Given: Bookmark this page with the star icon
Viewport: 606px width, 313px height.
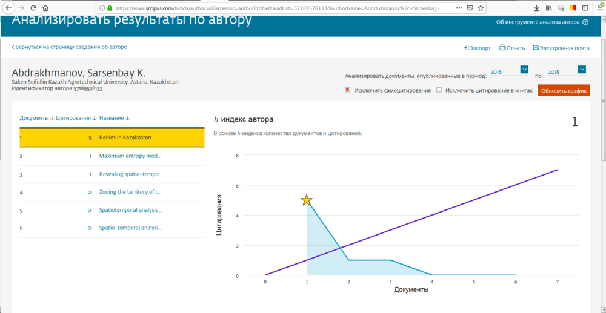Looking at the screenshot, I should click(x=481, y=8).
